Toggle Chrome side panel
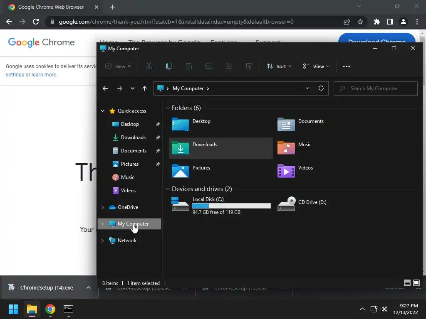Screen dimensions: 426x319 click(390, 22)
